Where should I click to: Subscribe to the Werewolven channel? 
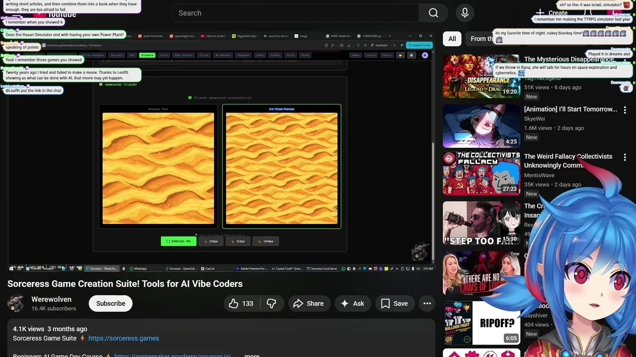(110, 303)
